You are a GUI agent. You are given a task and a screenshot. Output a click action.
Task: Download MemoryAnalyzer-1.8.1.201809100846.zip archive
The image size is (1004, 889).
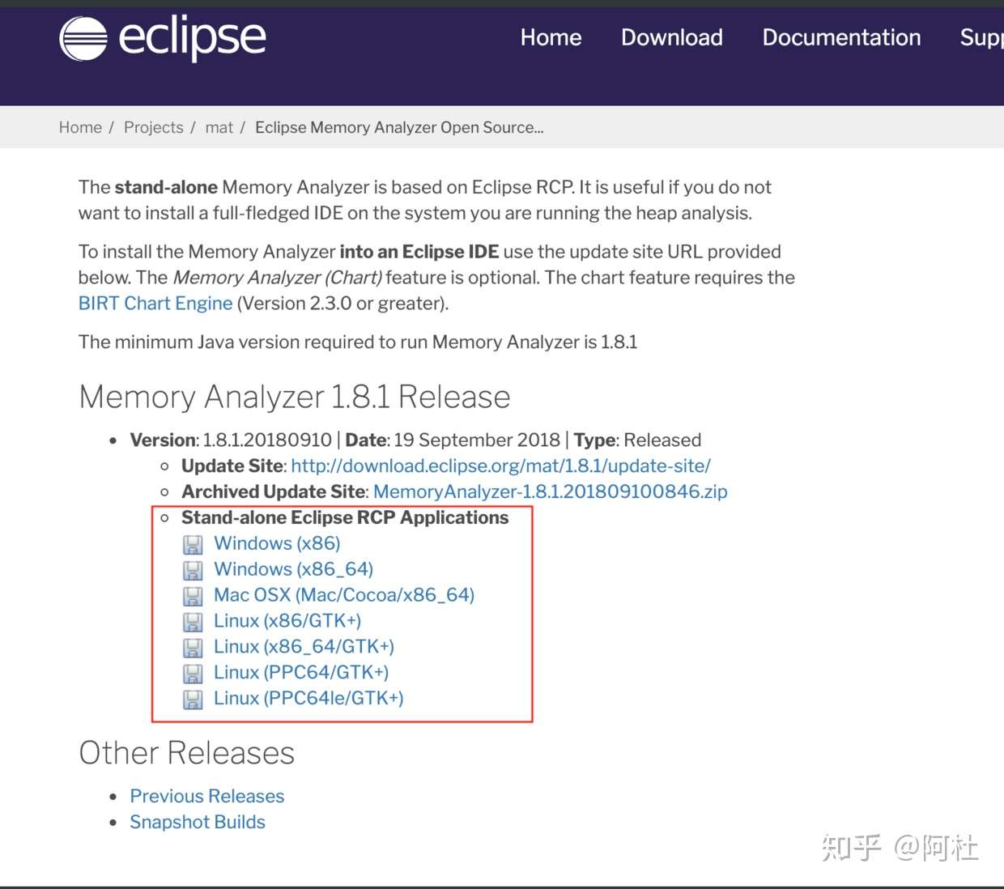(x=551, y=491)
